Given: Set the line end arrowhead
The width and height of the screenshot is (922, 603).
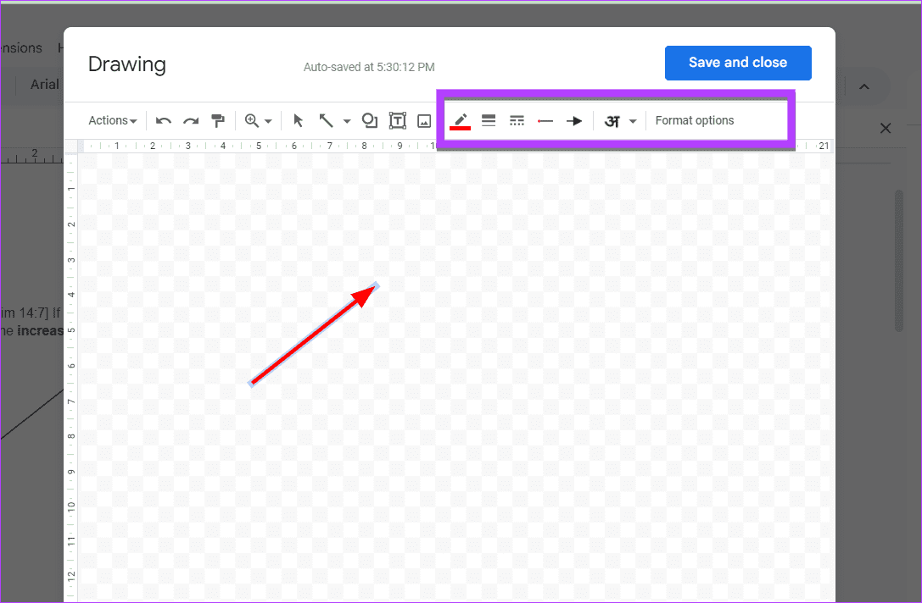Looking at the screenshot, I should pyautogui.click(x=574, y=121).
